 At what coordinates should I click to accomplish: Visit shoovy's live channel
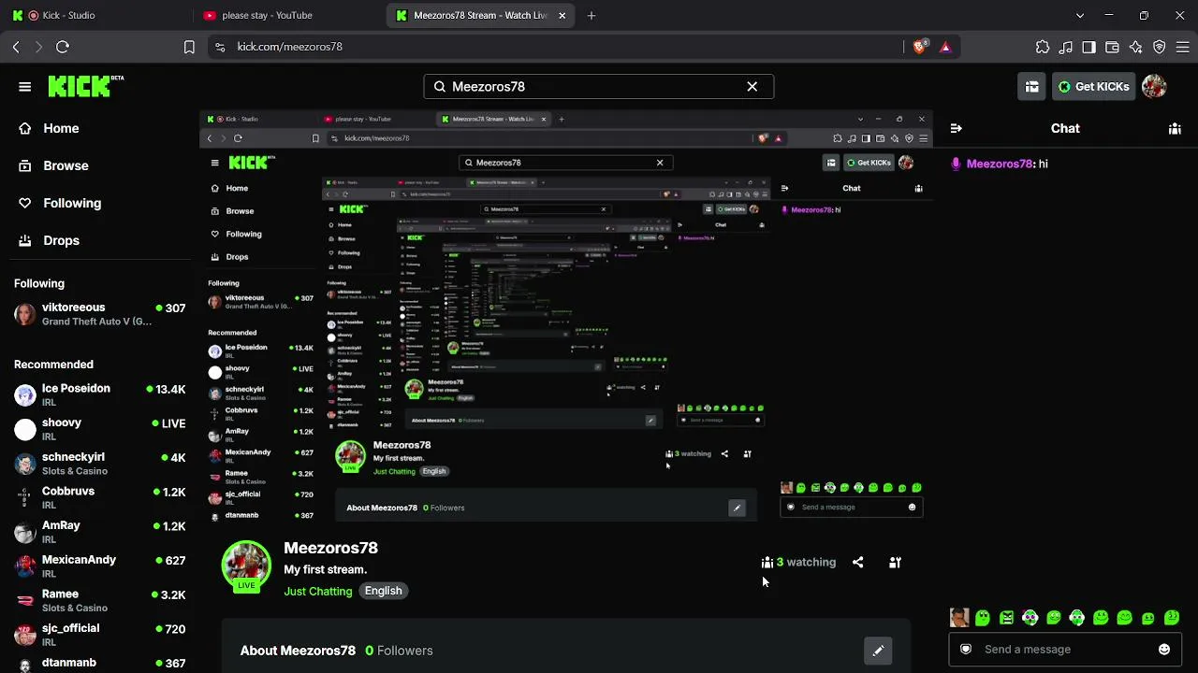point(99,429)
